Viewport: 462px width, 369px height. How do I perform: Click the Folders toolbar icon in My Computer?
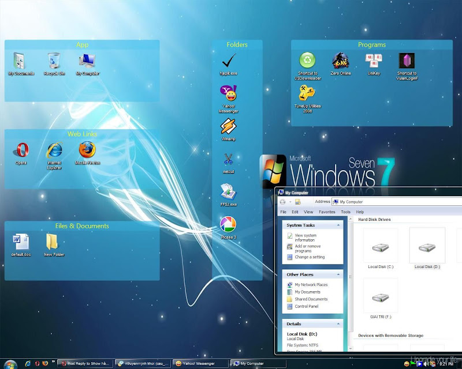click(x=298, y=202)
